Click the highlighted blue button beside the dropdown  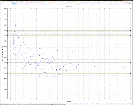[15, 3]
